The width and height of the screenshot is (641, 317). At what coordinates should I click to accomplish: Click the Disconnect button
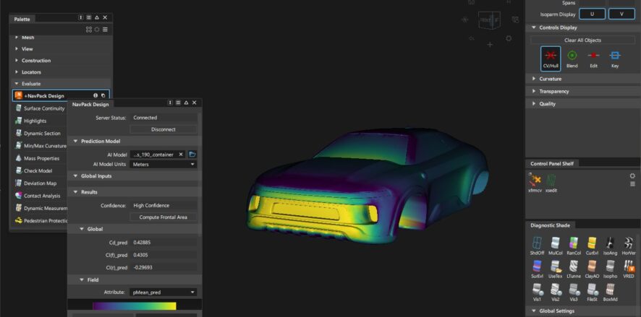pyautogui.click(x=163, y=129)
